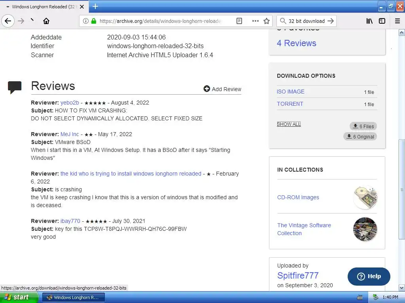405x303 pixels.
Task: Open uploader Spitfire777 profile link
Action: (298, 275)
